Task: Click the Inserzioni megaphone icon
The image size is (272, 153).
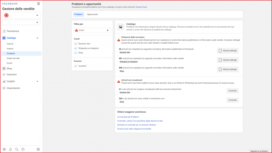Action: (4, 75)
